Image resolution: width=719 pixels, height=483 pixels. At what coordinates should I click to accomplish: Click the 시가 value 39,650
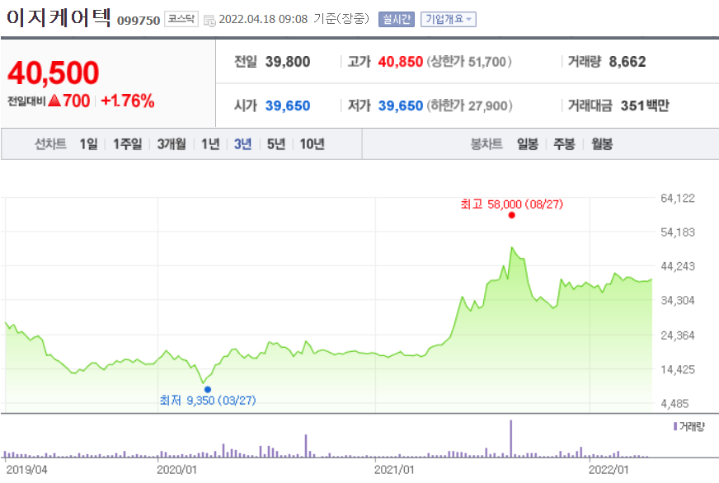click(x=288, y=106)
